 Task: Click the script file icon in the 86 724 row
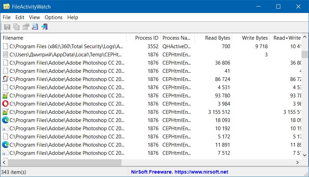pyautogui.click(x=5, y=79)
